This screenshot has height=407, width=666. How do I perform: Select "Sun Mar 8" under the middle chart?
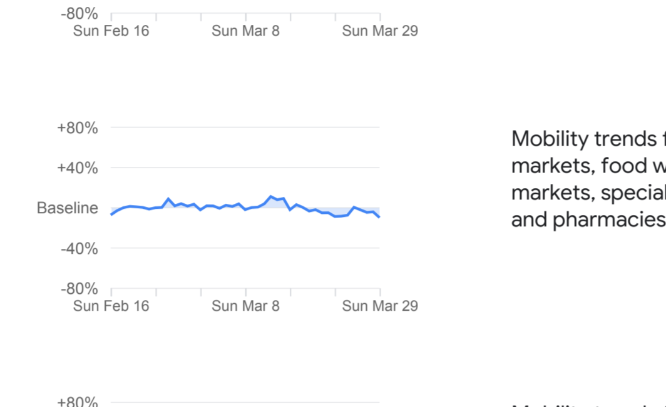click(245, 306)
